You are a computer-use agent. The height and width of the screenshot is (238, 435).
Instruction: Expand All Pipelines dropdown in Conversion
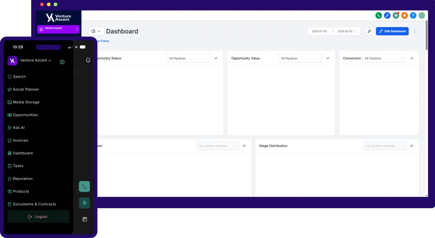coord(384,58)
